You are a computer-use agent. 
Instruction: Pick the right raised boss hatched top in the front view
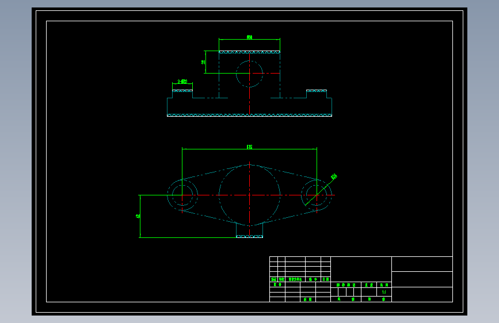(317, 91)
